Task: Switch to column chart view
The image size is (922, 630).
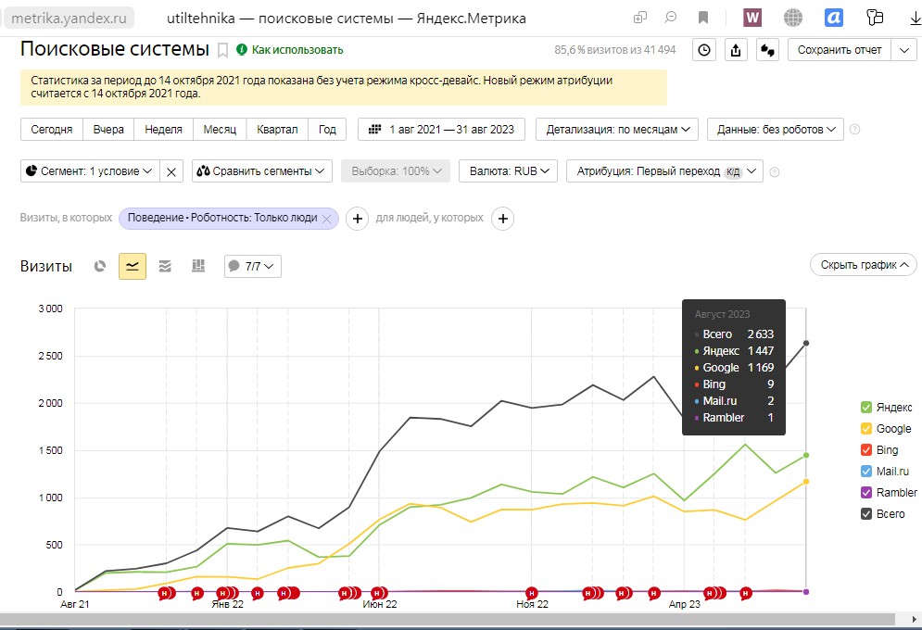Action: click(x=198, y=266)
